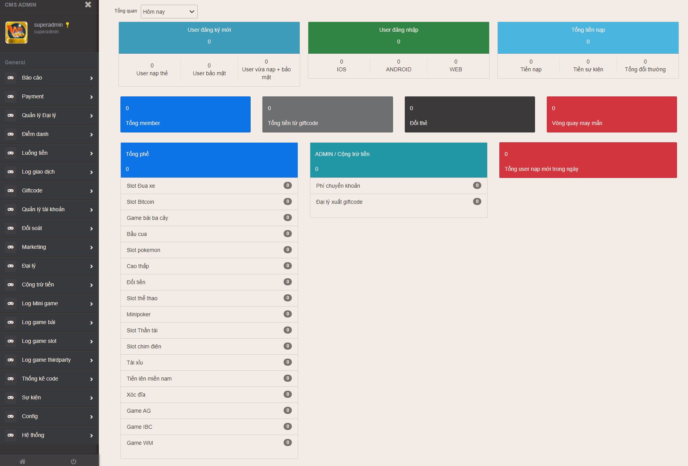Click the Slot Đua xe row
The height and width of the screenshot is (466, 688).
pyautogui.click(x=209, y=186)
